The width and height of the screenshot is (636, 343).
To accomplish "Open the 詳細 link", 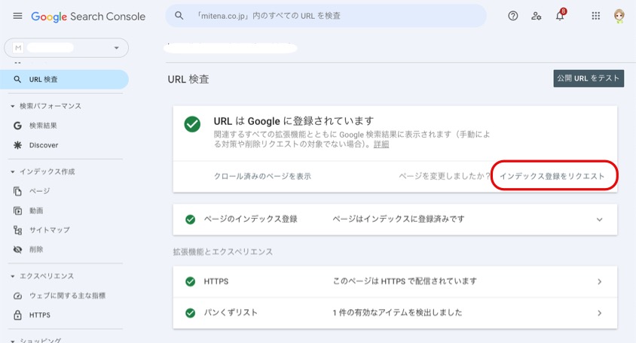I will 381,144.
